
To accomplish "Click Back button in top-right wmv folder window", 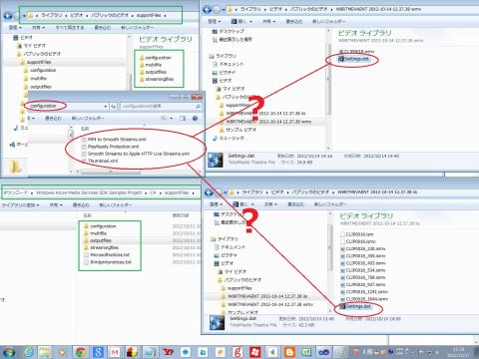I will tap(207, 10).
